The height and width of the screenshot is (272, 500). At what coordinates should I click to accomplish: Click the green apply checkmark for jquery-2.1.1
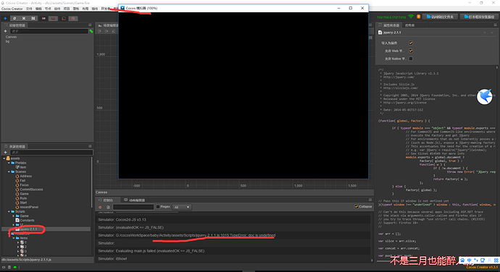(492, 33)
